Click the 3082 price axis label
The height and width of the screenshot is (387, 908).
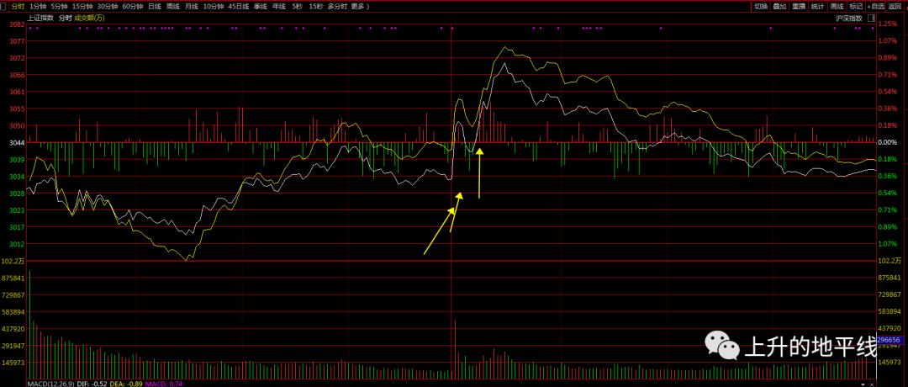[x=18, y=24]
